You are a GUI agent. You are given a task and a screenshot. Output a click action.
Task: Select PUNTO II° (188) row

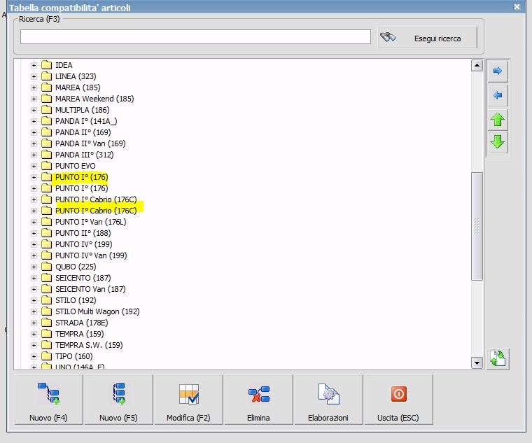(83, 233)
